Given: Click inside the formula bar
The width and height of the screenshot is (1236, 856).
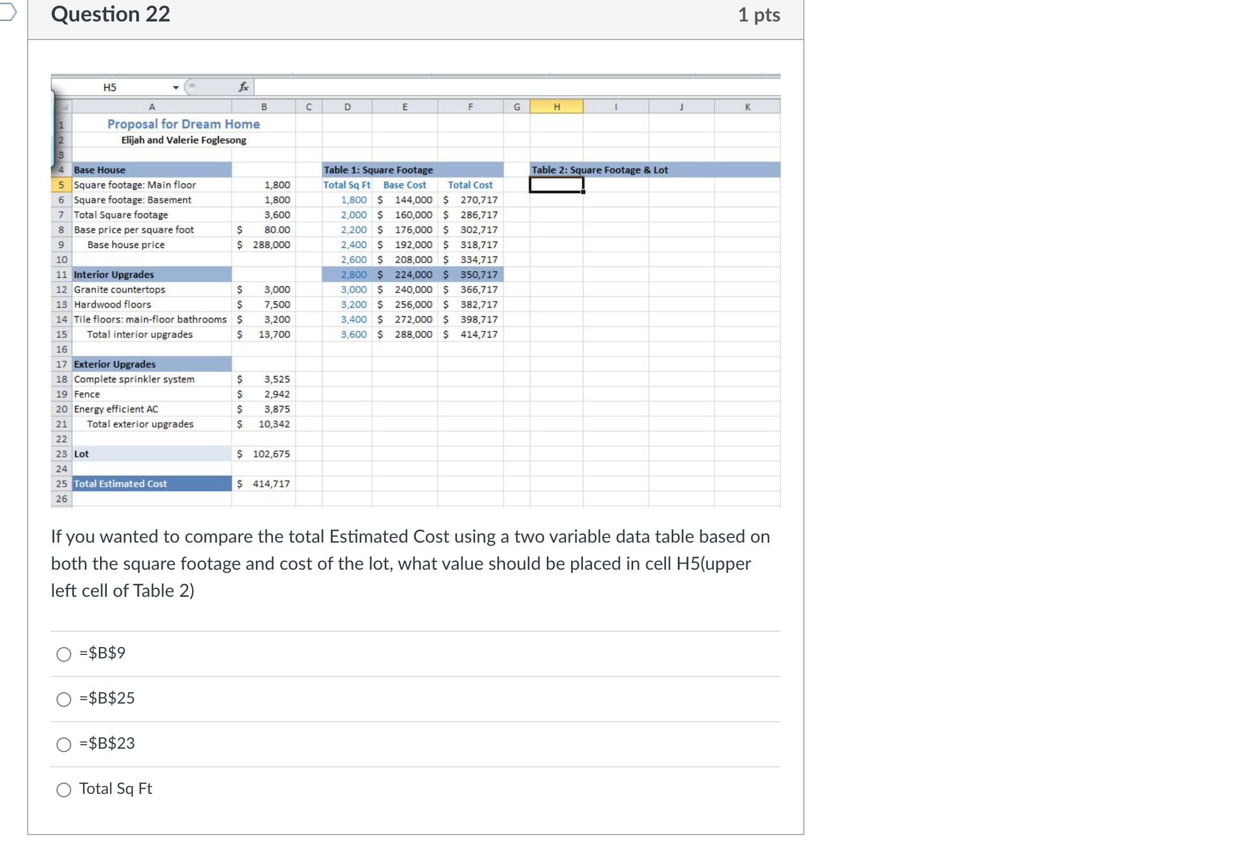Looking at the screenshot, I should [x=508, y=87].
